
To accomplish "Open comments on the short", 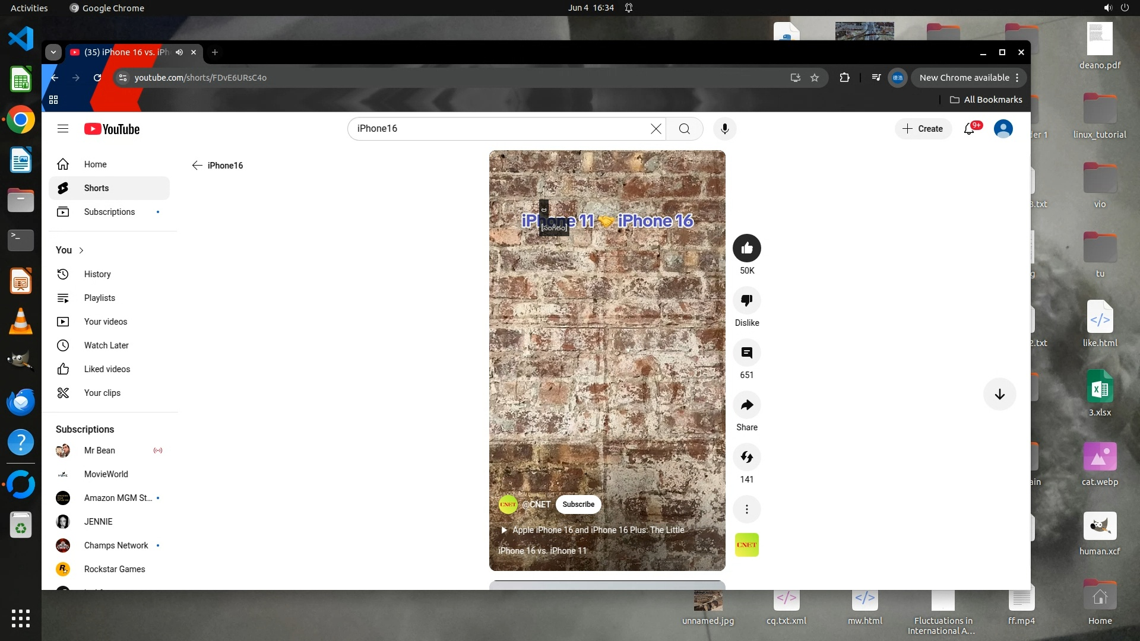I will coord(746,353).
